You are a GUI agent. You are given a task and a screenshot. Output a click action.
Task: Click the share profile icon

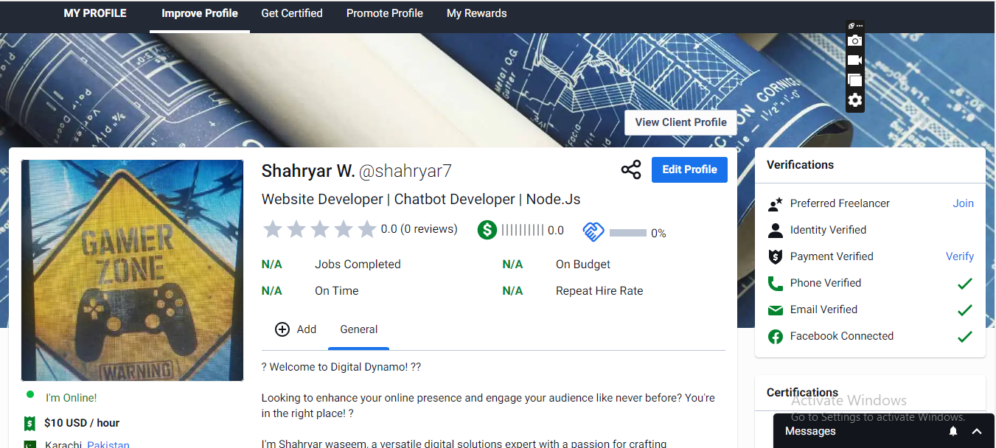coord(630,170)
